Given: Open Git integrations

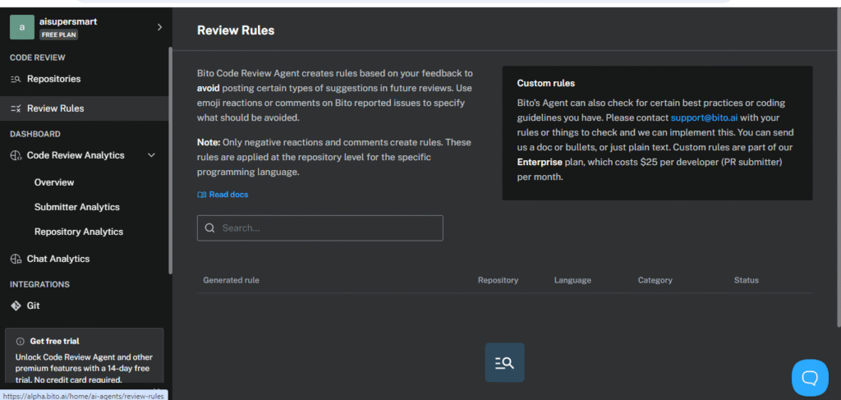Looking at the screenshot, I should (x=33, y=306).
